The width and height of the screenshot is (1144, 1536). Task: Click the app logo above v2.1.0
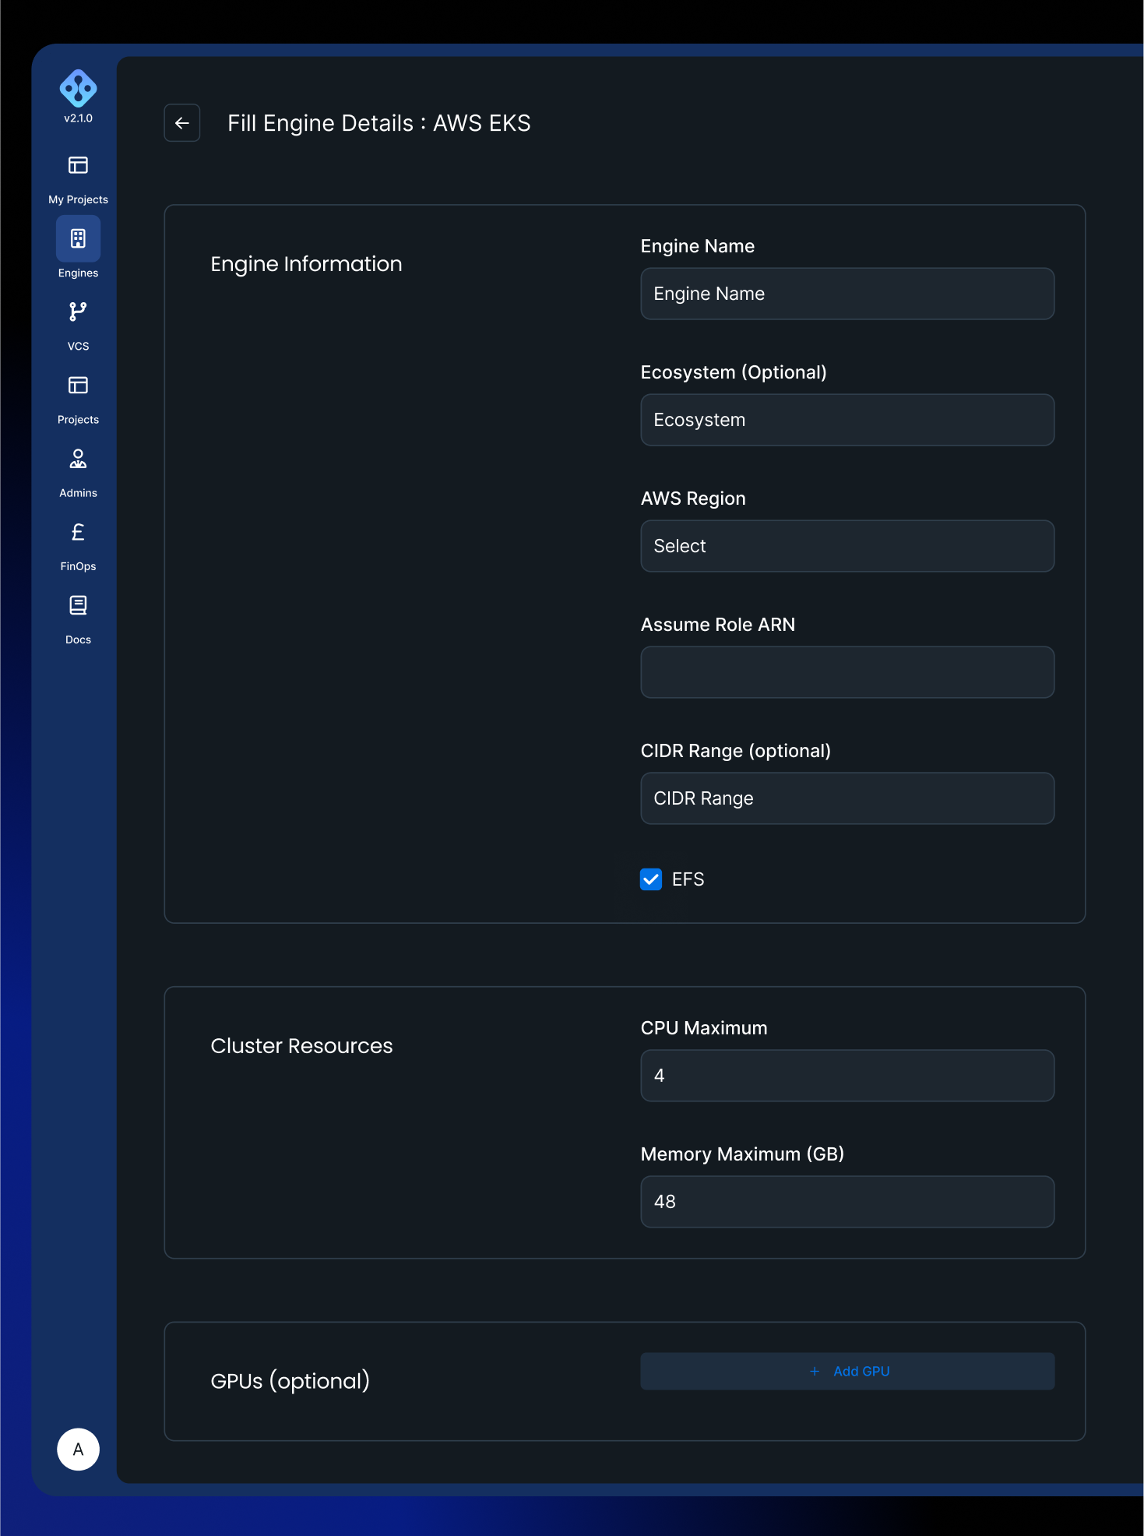tap(78, 88)
